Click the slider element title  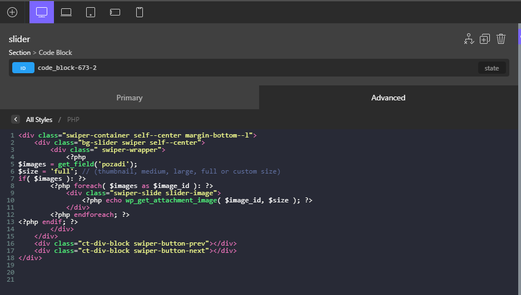pyautogui.click(x=19, y=39)
